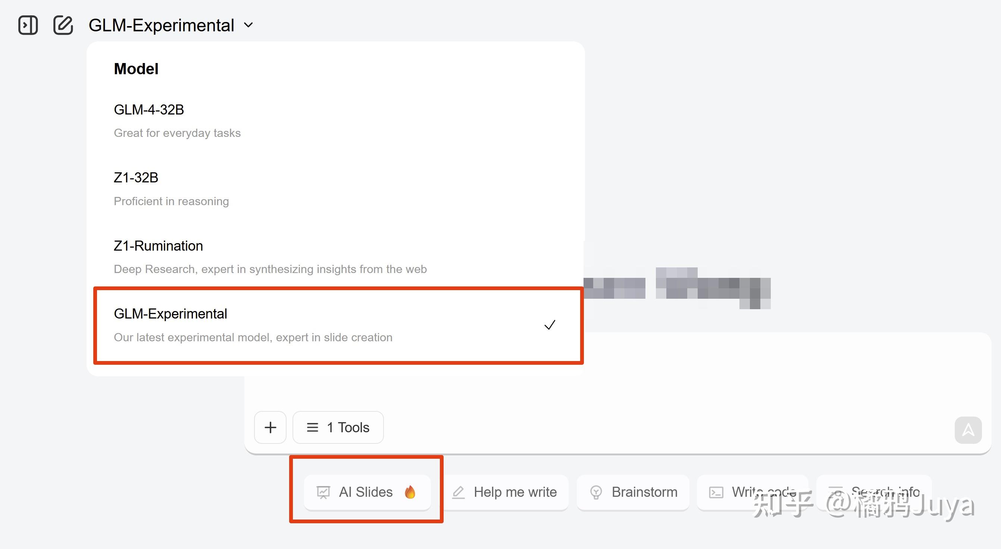
Task: Toggle the sidebar panel icon
Action: tap(28, 25)
